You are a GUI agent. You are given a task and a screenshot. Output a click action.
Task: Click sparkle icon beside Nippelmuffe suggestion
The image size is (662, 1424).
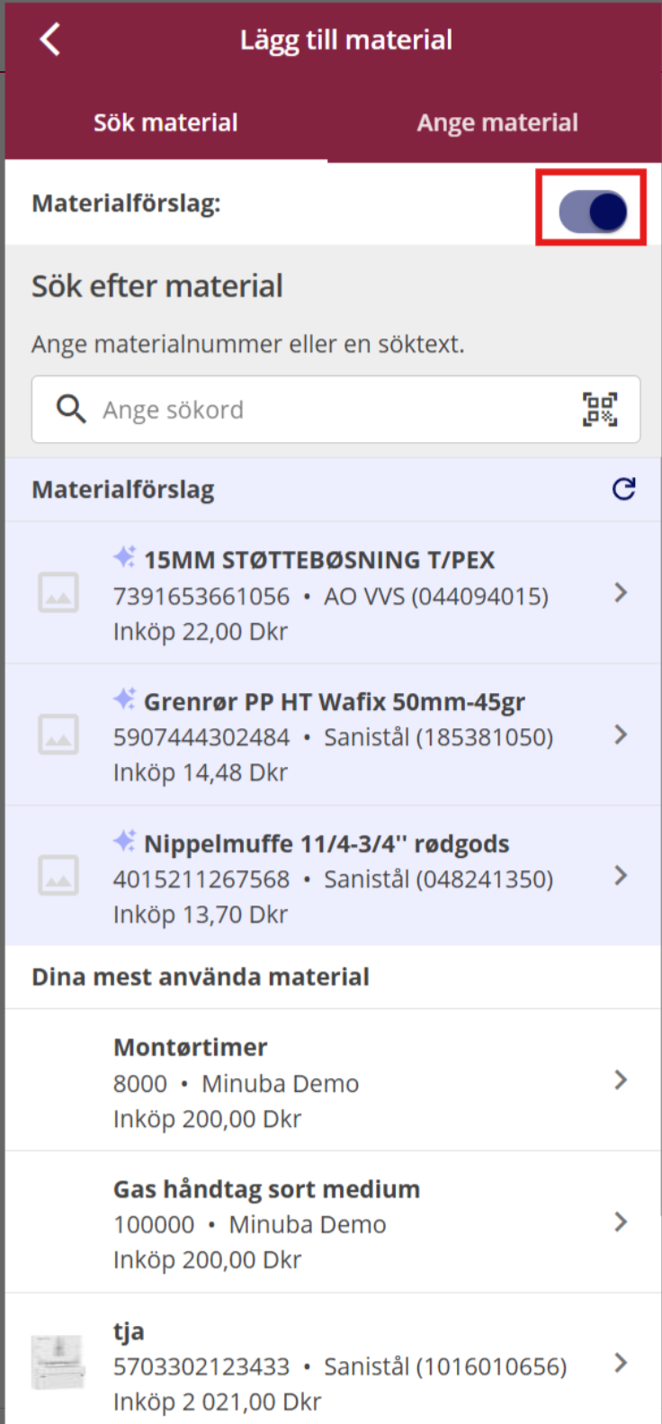click(x=124, y=842)
